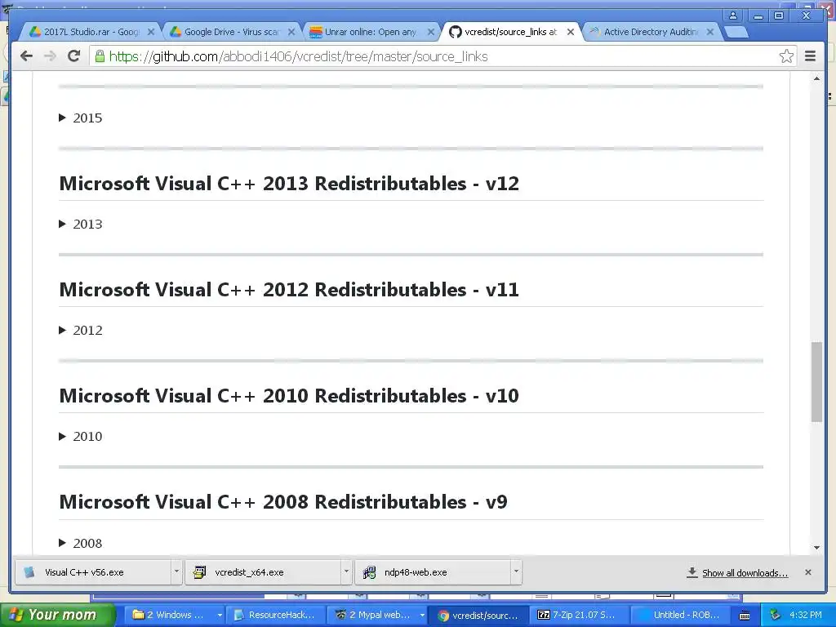This screenshot has height=627, width=836.
Task: Close the downloads bar
Action: 808,572
